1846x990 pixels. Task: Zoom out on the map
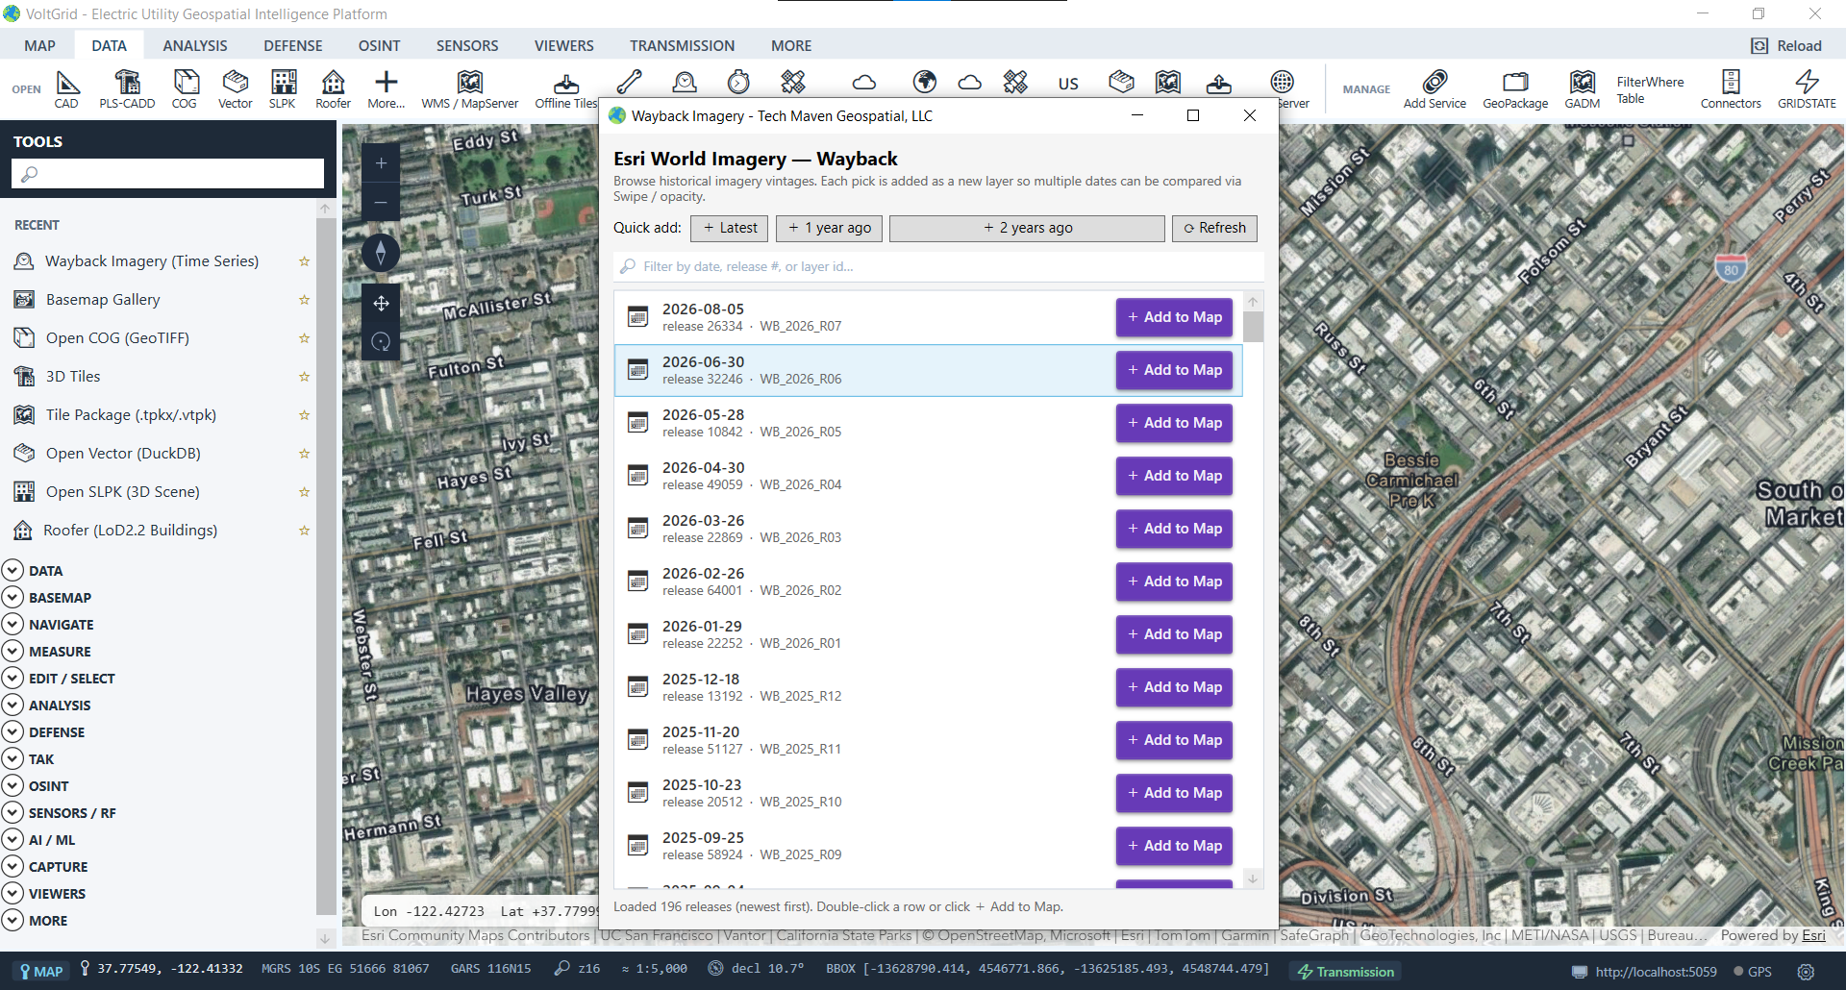pyautogui.click(x=381, y=203)
